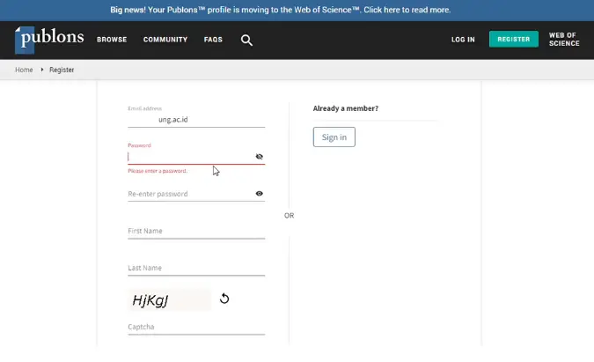Refresh the captcha image
This screenshot has height=362, width=594.
coord(224,299)
